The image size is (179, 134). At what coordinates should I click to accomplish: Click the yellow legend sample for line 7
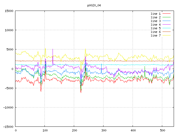point(167,35)
